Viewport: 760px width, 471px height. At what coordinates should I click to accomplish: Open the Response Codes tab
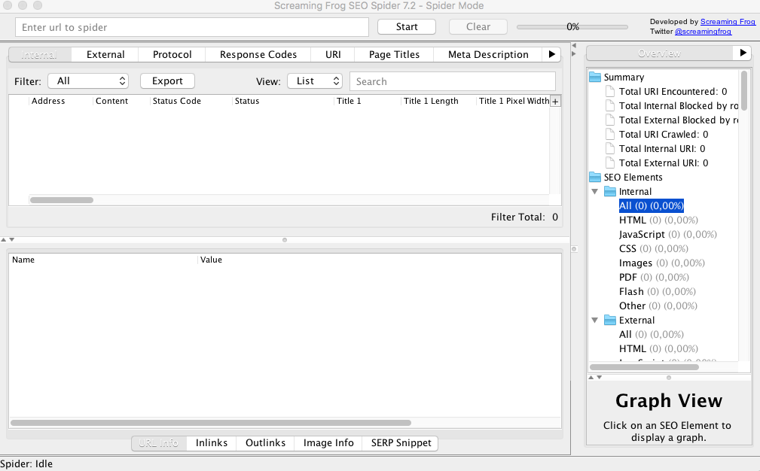point(258,55)
